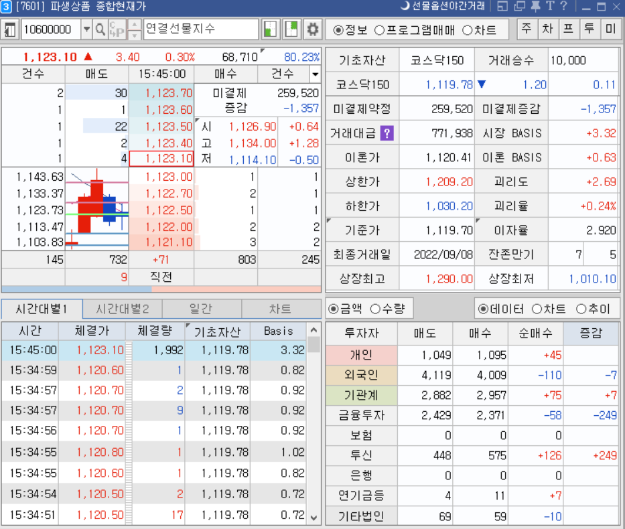Open the code dropdown next to 10600000
The height and width of the screenshot is (529, 625).
(x=86, y=29)
